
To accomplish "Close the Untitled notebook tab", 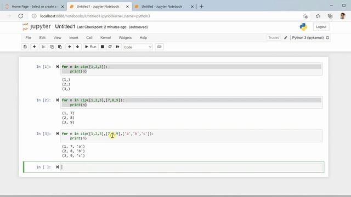I will [192, 7].
